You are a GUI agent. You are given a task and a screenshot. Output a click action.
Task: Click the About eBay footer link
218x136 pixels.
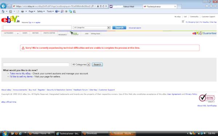pos(6,90)
